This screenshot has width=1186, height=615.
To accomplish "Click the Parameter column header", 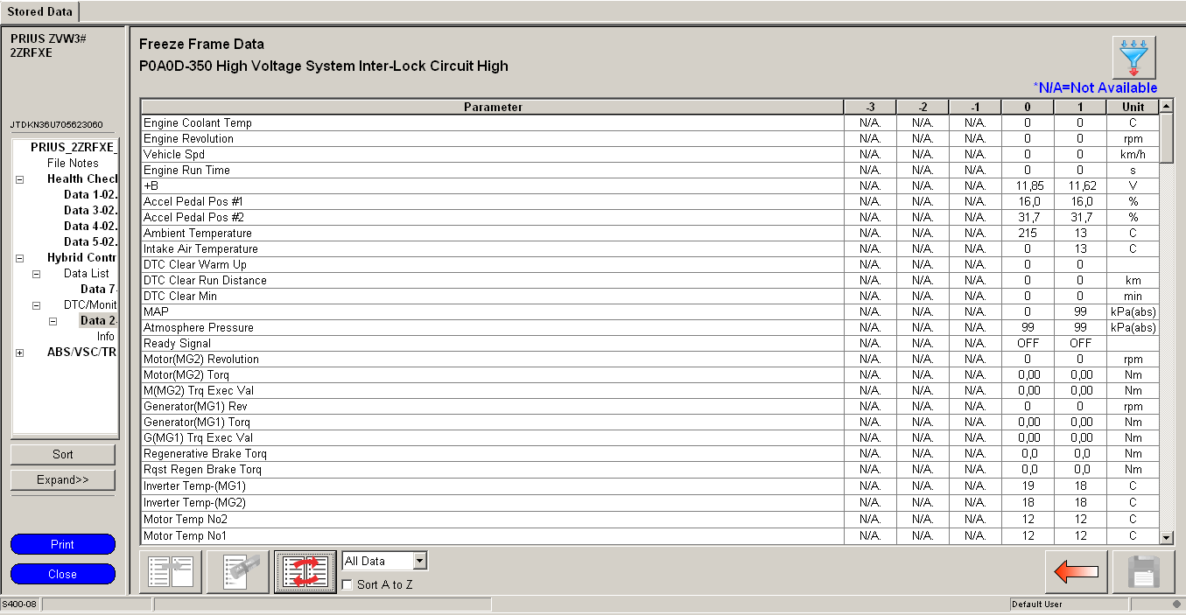I will click(492, 107).
